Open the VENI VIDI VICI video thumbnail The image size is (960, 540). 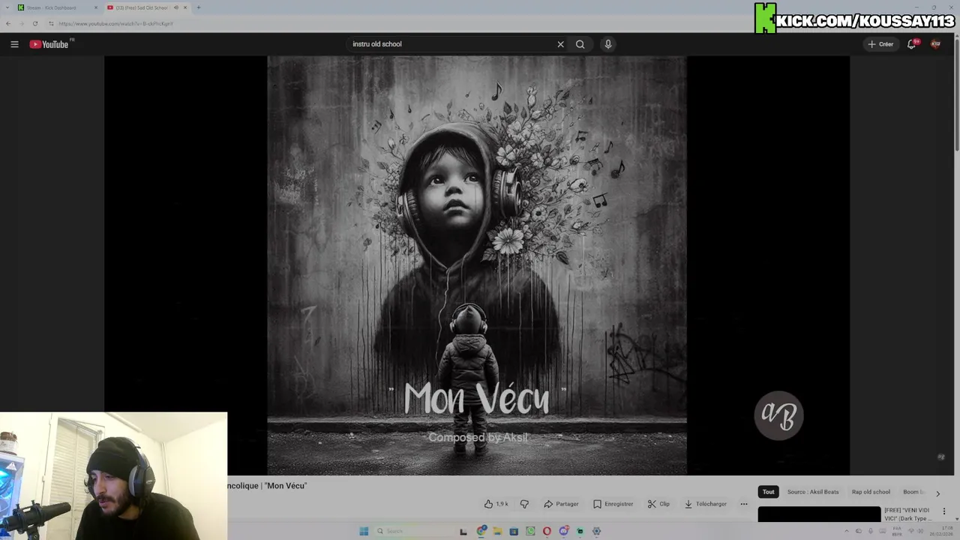click(819, 514)
